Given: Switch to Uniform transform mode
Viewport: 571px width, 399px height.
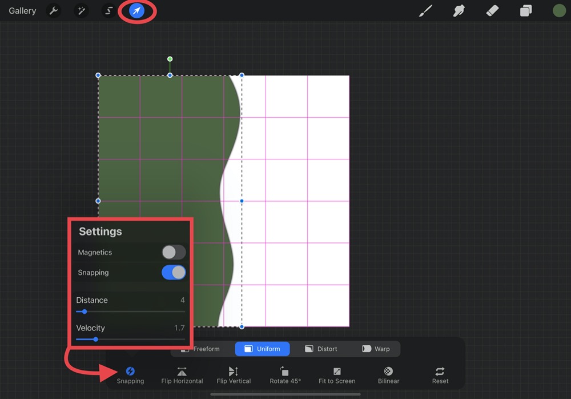Looking at the screenshot, I should (262, 349).
